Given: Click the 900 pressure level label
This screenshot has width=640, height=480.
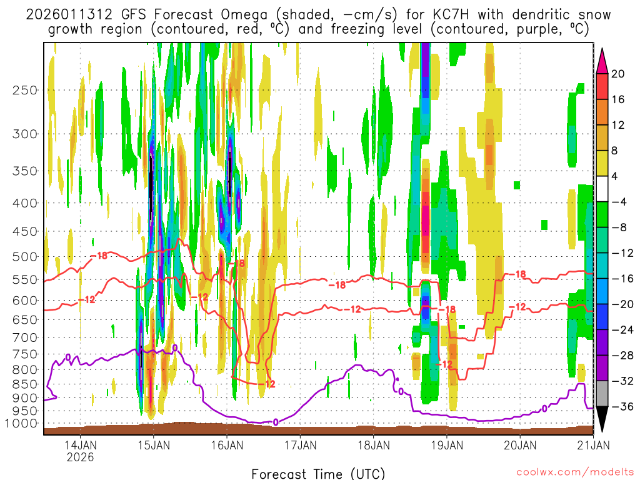Looking at the screenshot, I should [x=25, y=398].
